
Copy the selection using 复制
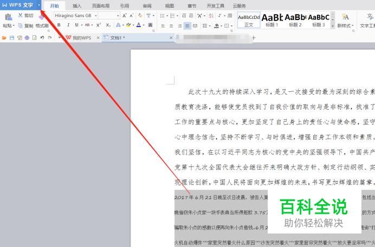25,25
